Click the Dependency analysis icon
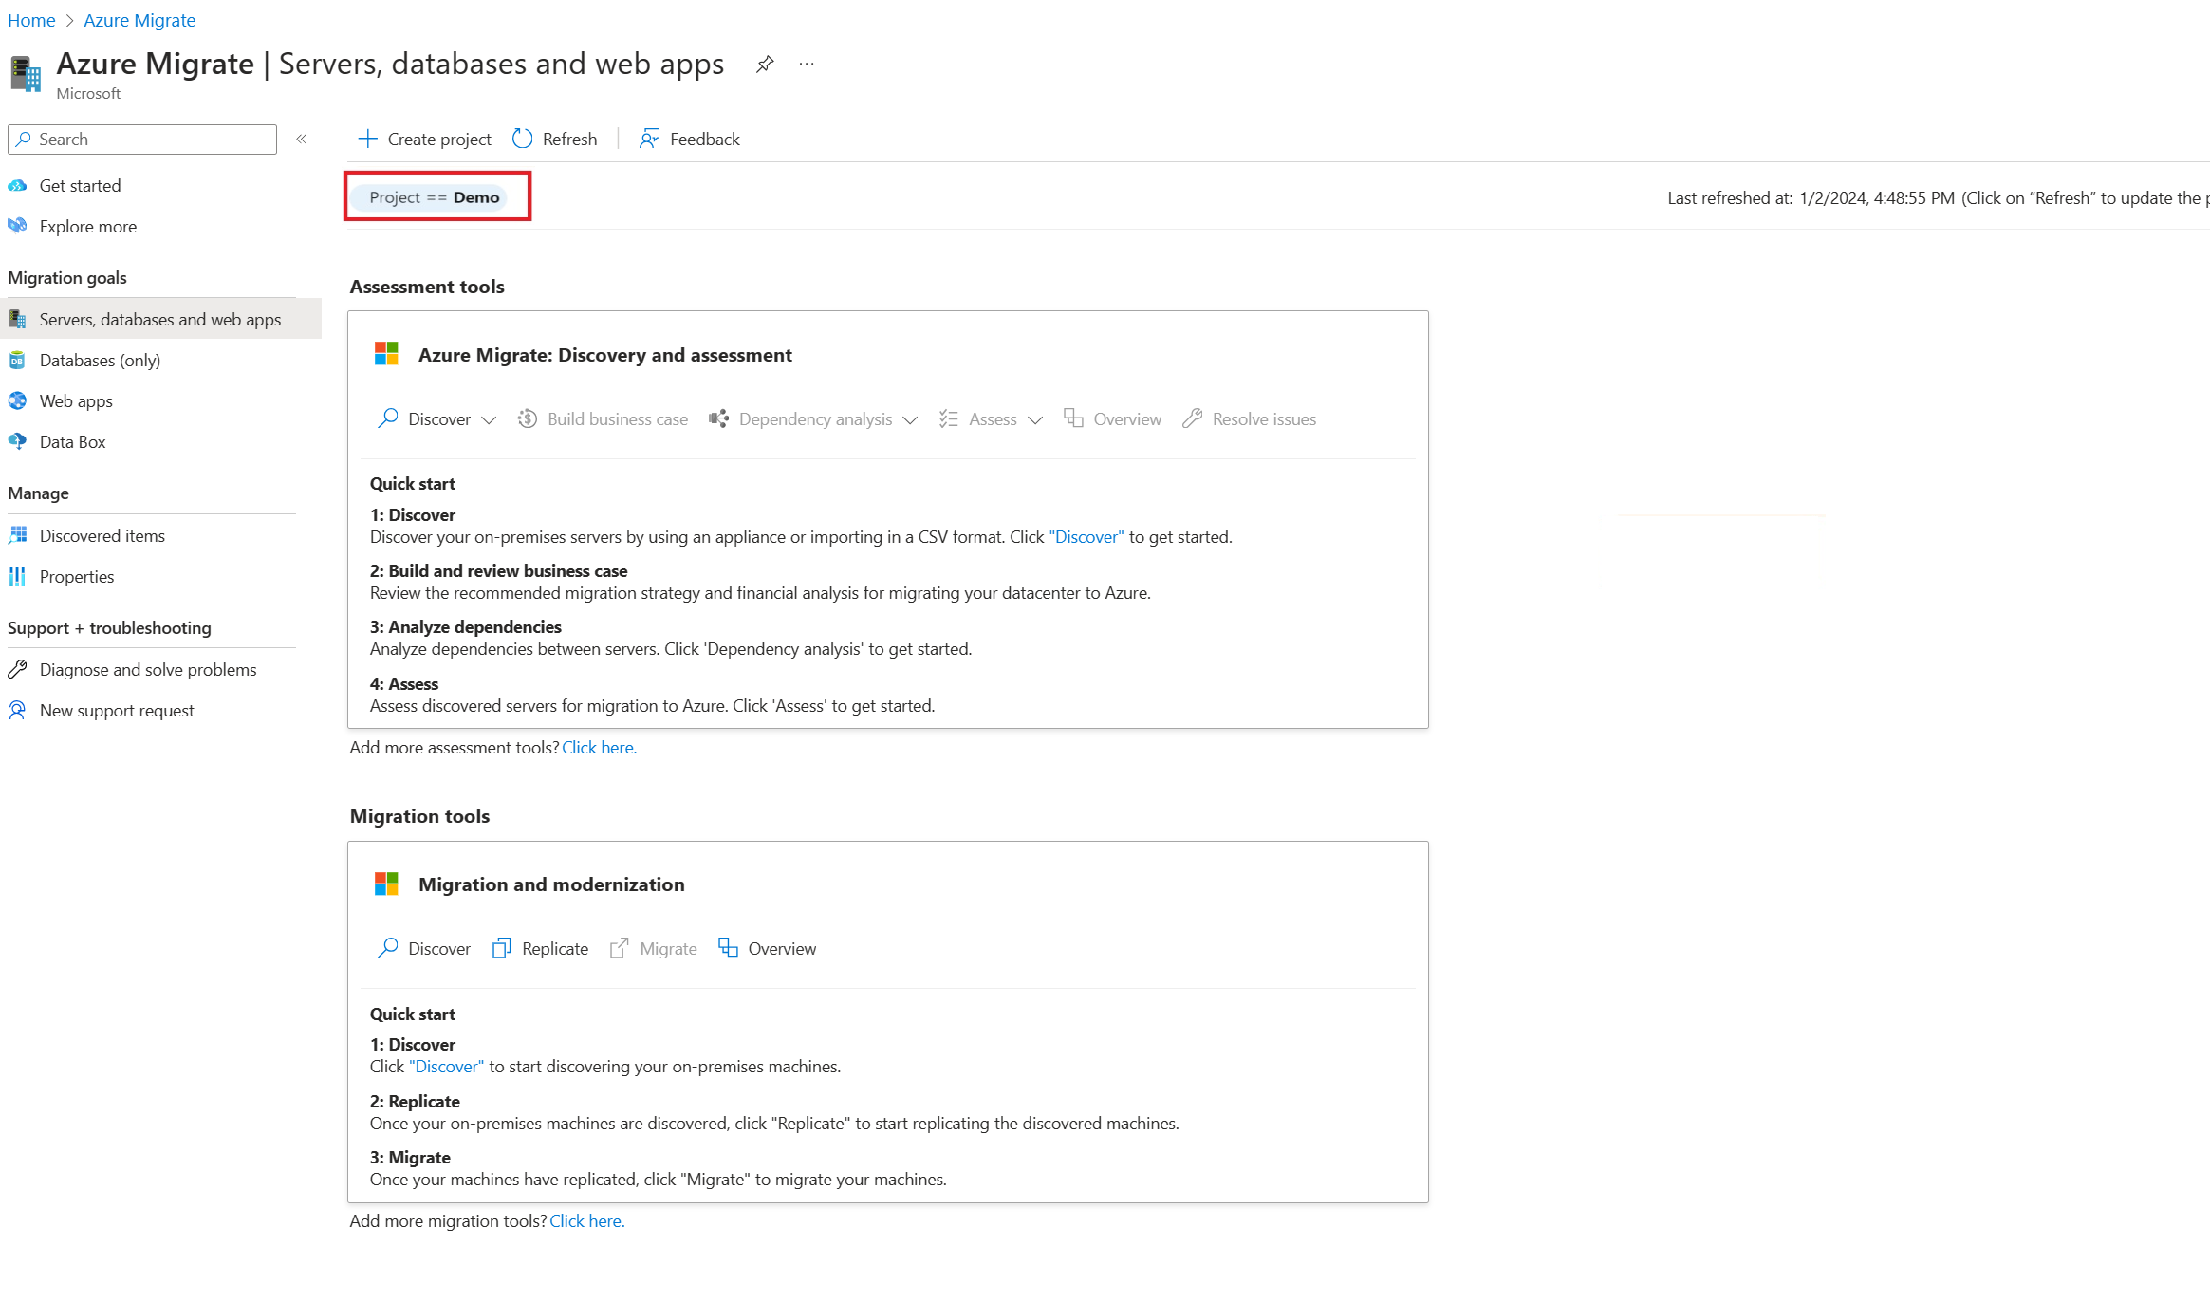 pos(717,418)
